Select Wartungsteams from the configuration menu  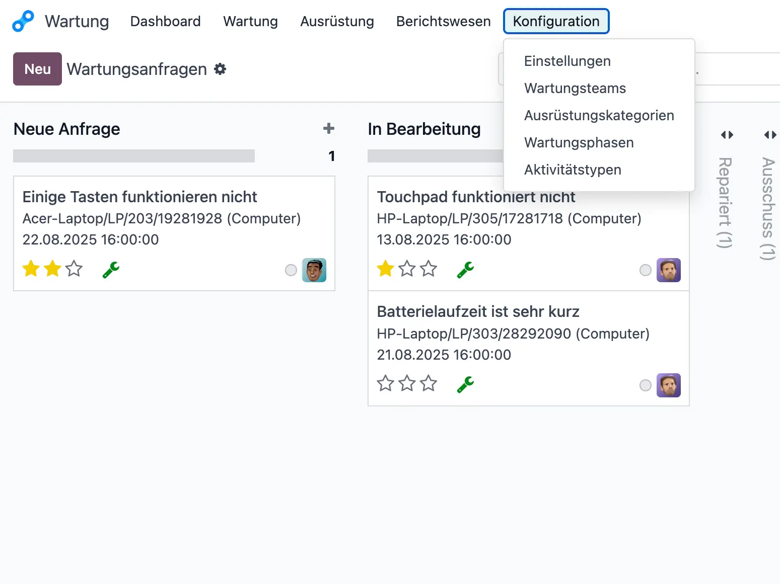pos(575,88)
